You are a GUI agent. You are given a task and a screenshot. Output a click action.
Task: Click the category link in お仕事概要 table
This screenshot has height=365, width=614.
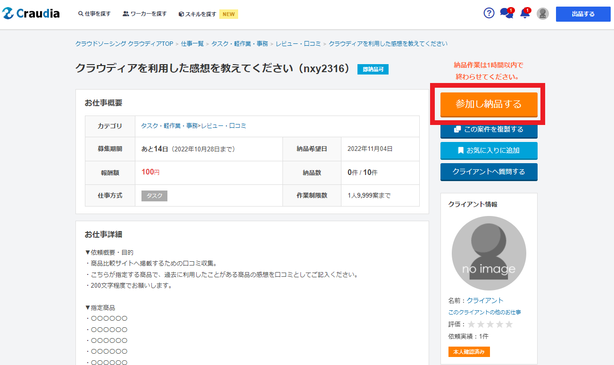[193, 126]
